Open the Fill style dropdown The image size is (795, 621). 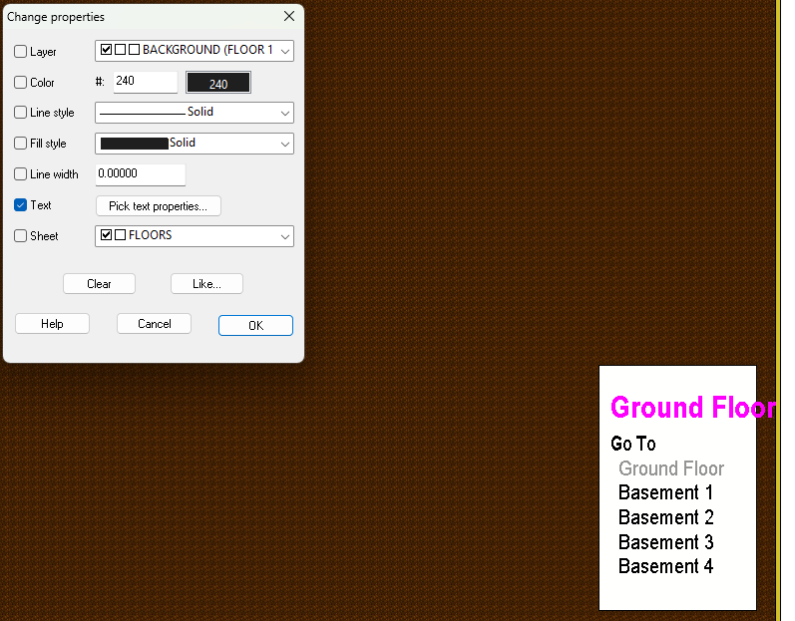click(195, 144)
